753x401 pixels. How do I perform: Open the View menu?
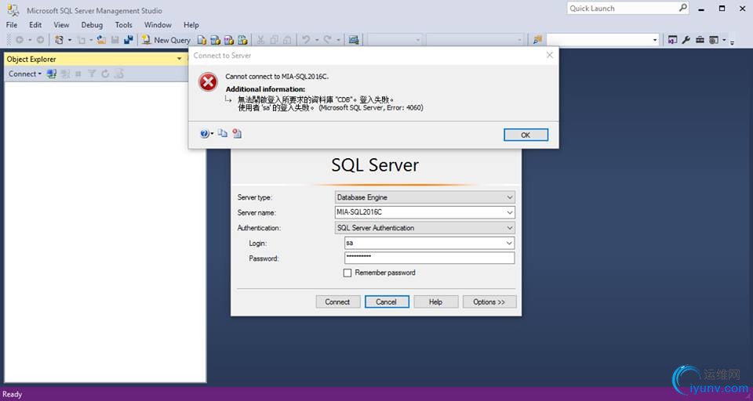click(61, 24)
